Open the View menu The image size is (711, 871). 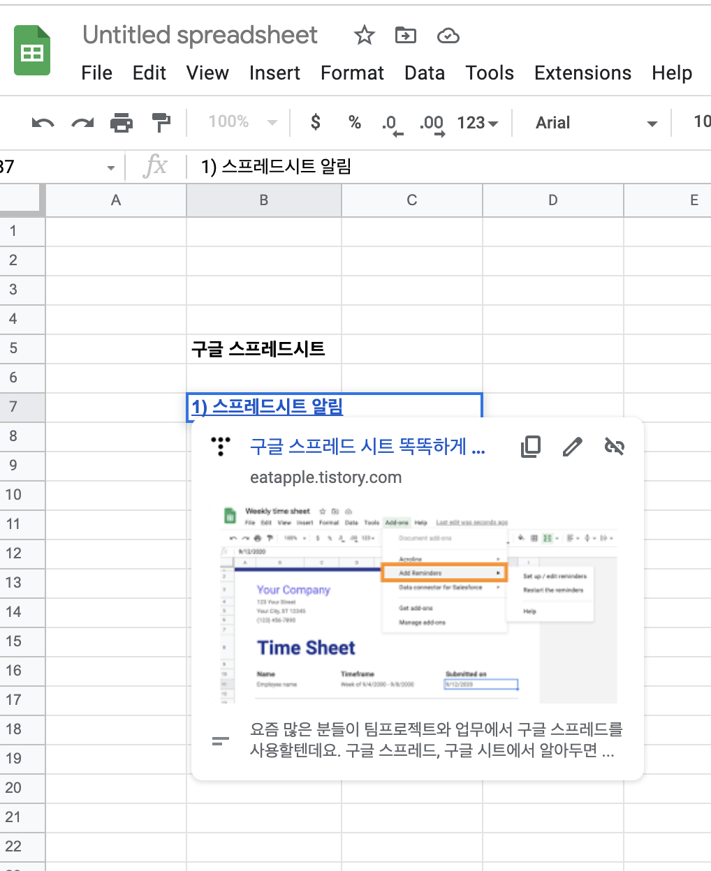click(x=207, y=73)
